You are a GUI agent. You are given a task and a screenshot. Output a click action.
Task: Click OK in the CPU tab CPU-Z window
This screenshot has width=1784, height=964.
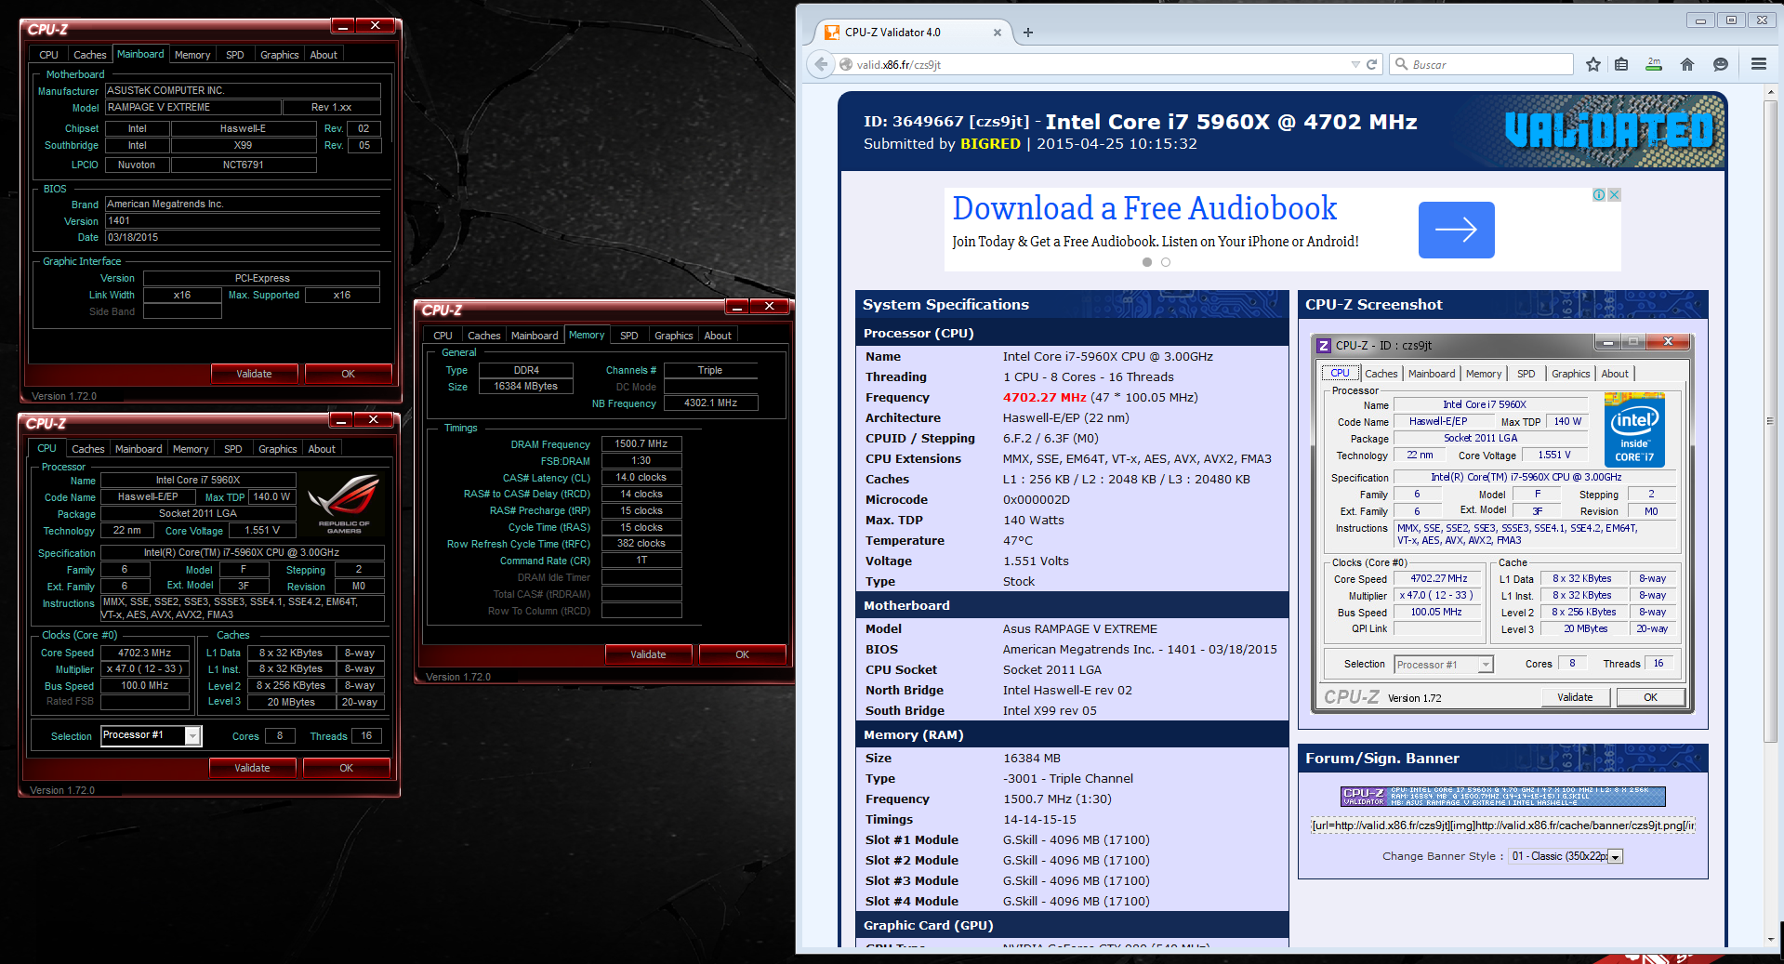tap(346, 768)
